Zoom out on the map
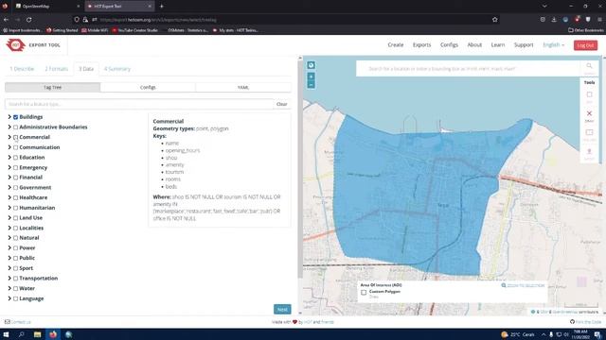This screenshot has height=340, width=606. point(312,85)
